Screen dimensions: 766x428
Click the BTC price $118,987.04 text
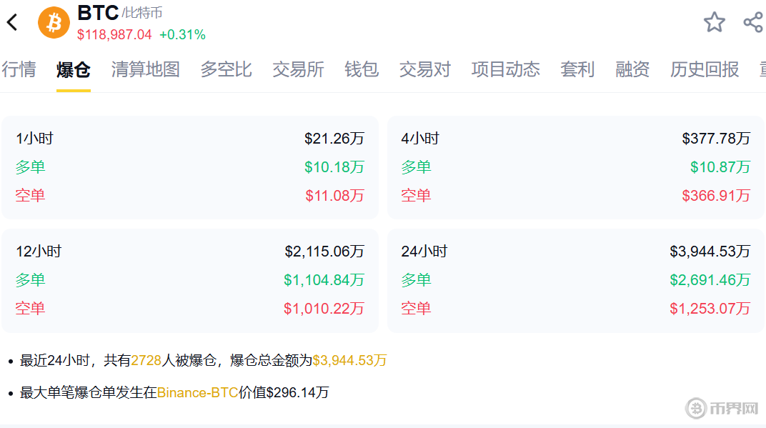tap(114, 34)
